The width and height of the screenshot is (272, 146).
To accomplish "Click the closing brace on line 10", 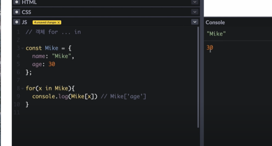I will point(27,104).
